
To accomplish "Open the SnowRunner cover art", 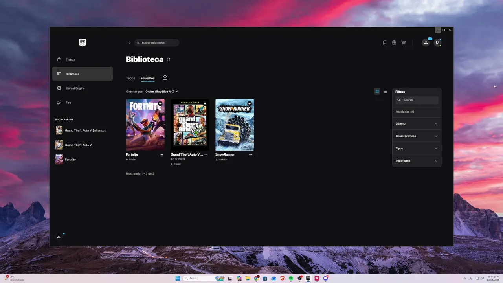I will point(235,125).
